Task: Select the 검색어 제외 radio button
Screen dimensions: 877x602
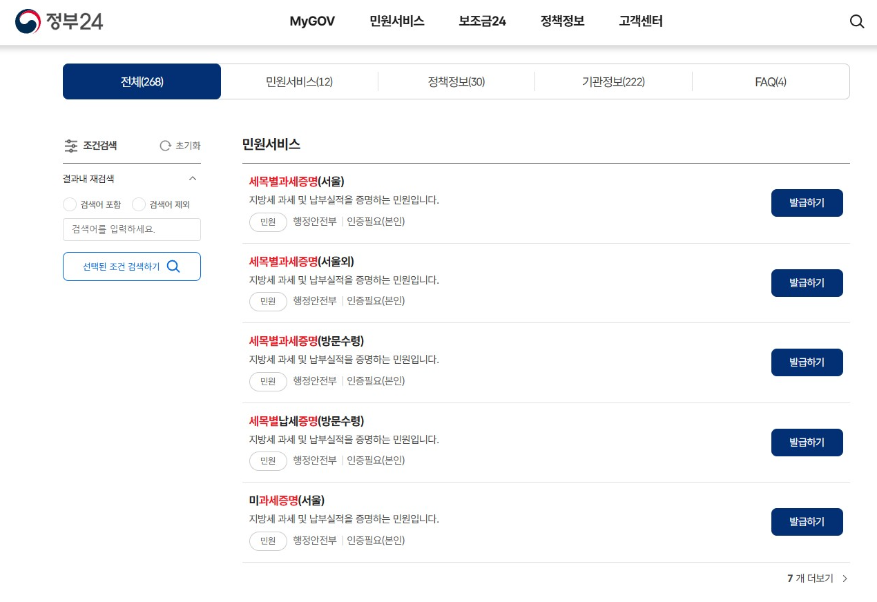Action: tap(139, 204)
